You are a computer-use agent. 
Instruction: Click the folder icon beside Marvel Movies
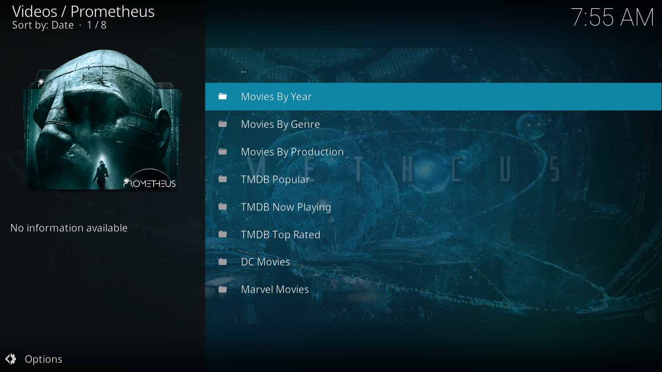tap(222, 289)
